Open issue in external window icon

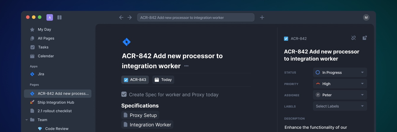[x=365, y=38]
